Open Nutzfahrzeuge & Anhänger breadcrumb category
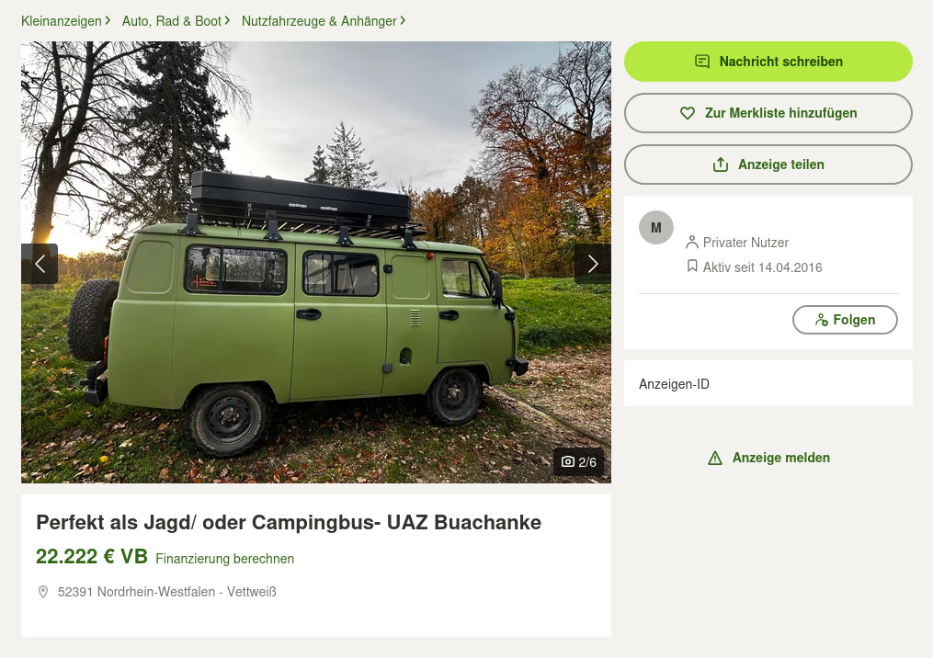Viewport: 933px width, 658px height. point(319,21)
